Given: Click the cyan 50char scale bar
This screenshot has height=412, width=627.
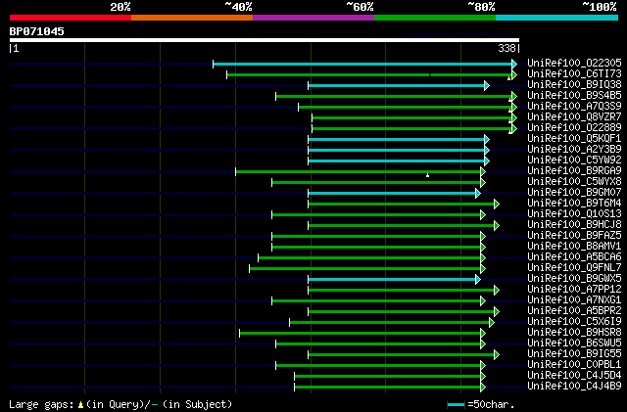Looking at the screenshot, I should click(456, 405).
